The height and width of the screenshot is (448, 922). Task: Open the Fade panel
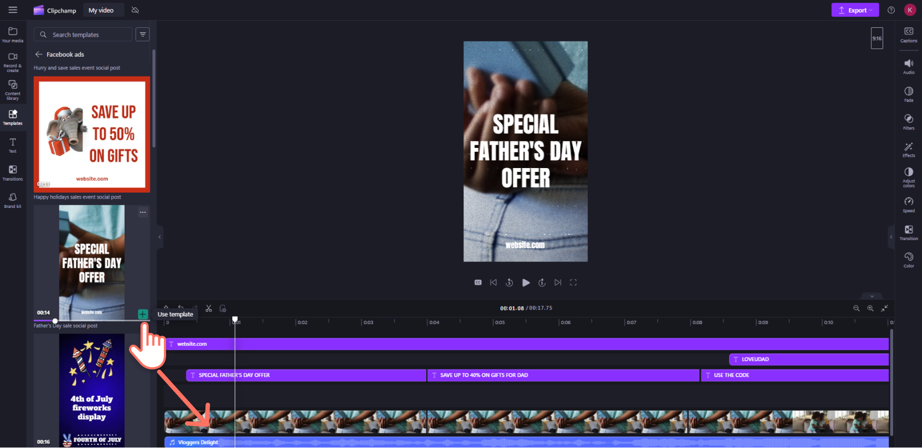click(x=908, y=94)
